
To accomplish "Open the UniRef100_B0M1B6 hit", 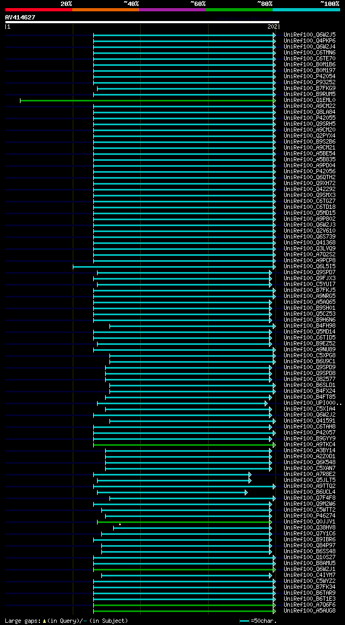I will (x=309, y=65).
